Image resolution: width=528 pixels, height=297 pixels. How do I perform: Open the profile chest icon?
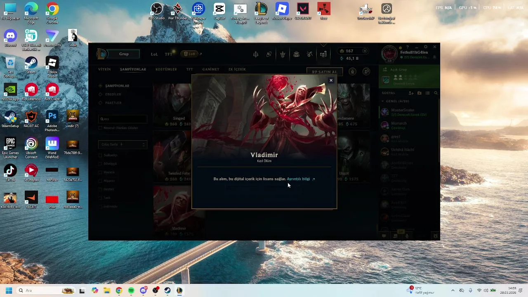(x=296, y=54)
